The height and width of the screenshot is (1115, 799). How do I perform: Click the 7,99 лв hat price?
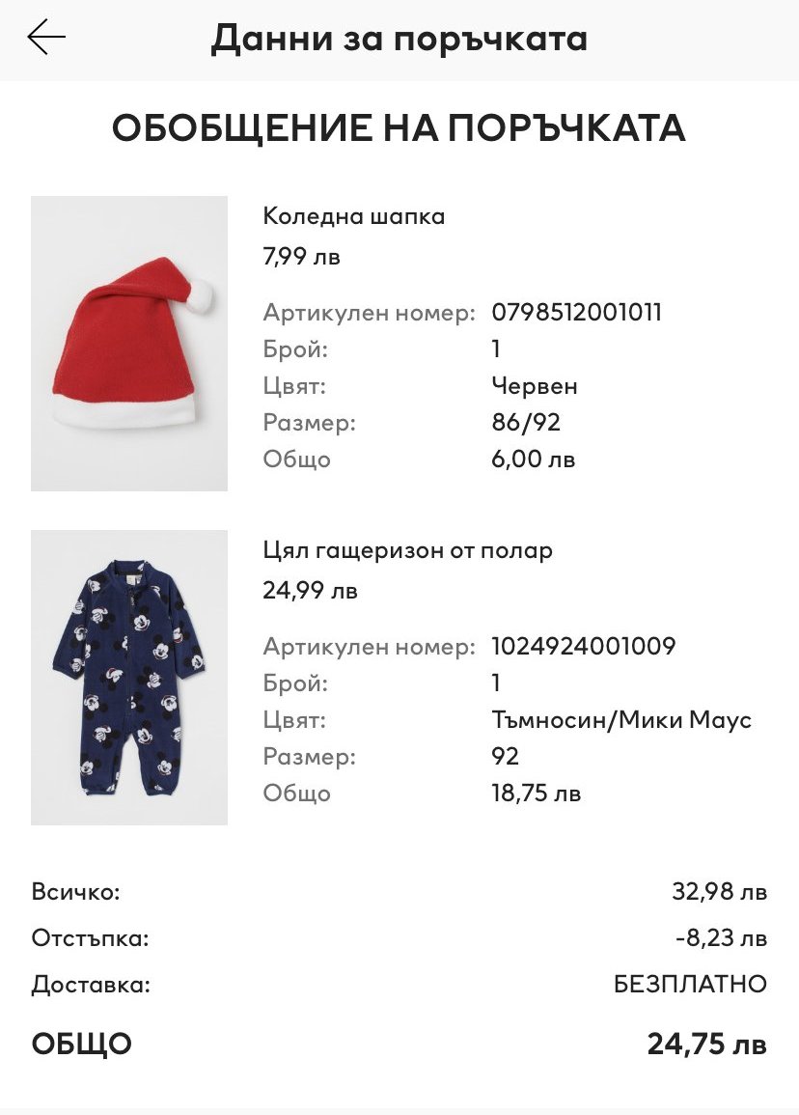coord(301,256)
